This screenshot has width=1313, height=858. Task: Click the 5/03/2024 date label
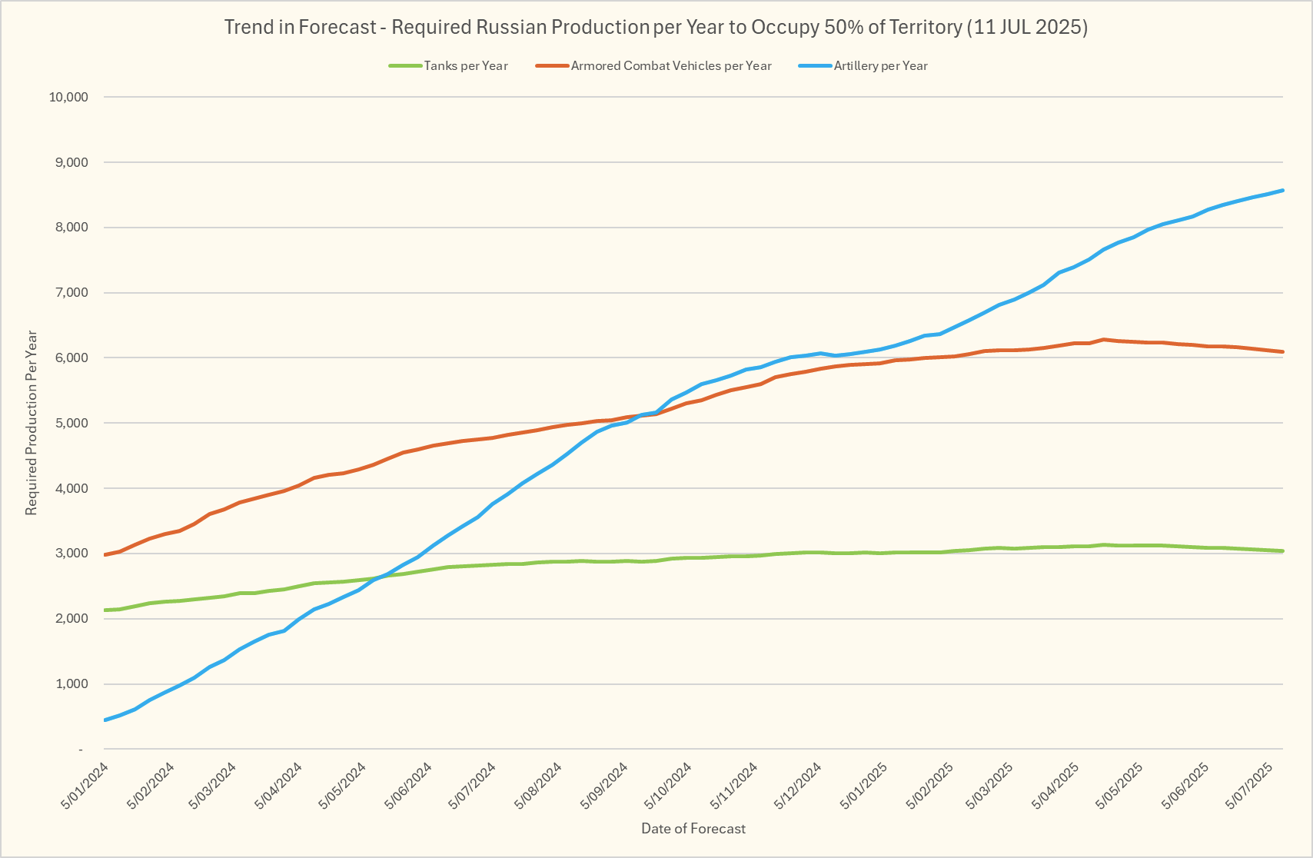point(211,785)
